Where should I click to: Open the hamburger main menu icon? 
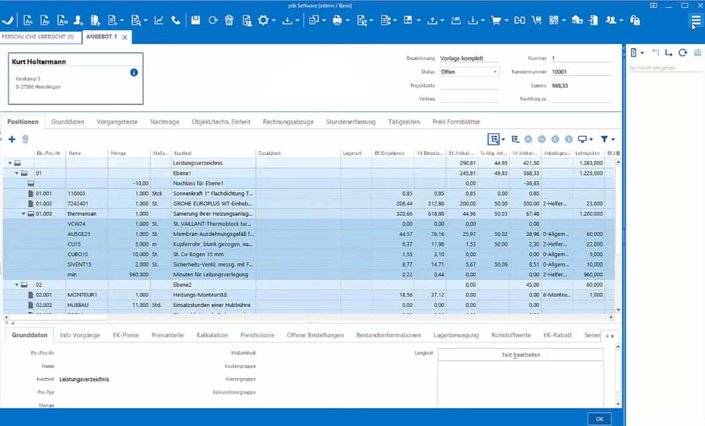tap(696, 20)
